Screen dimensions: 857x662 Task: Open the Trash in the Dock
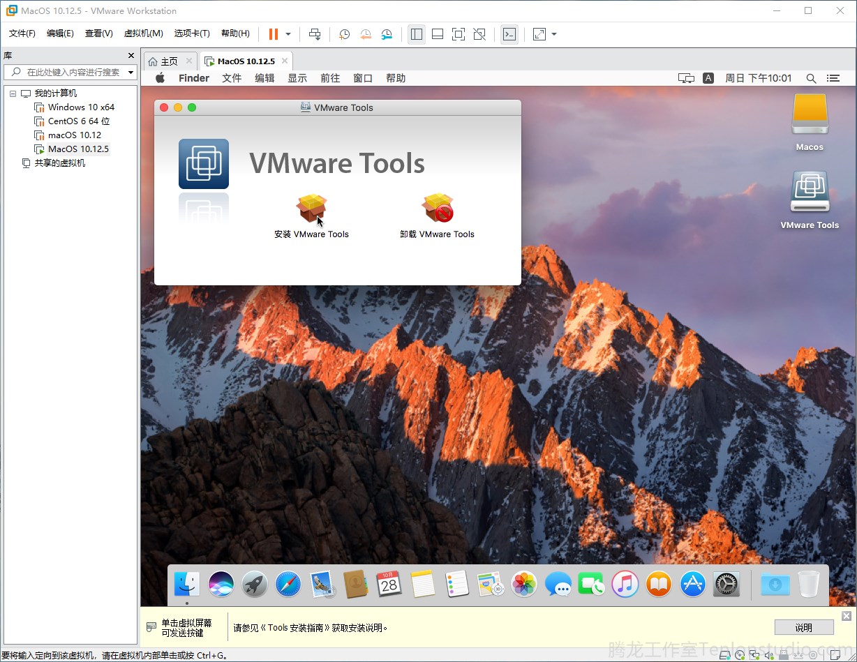(809, 584)
